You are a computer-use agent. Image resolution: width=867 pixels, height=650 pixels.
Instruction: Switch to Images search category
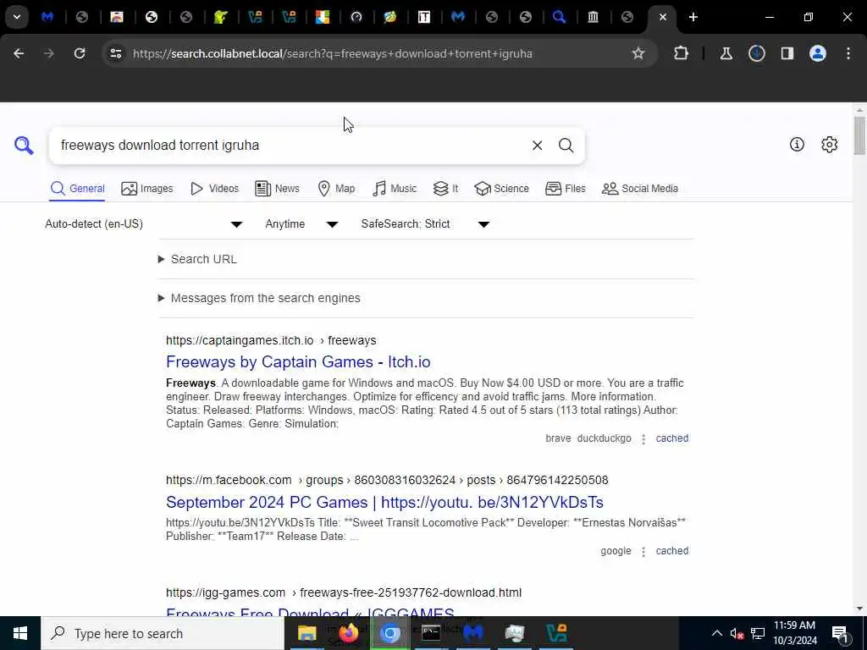tap(147, 189)
